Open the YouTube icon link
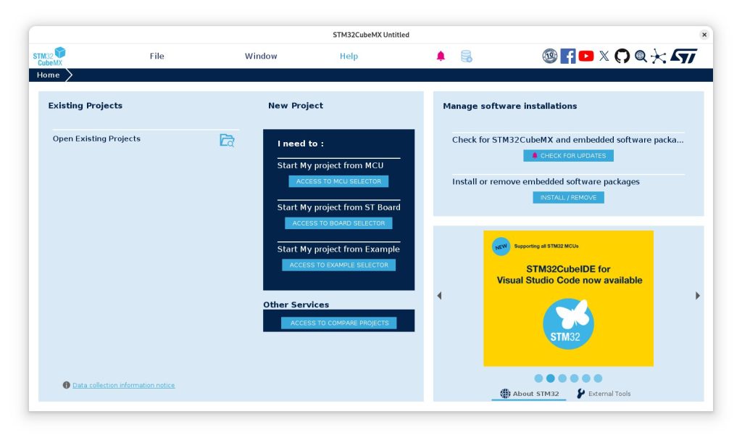Screen dimensions: 742x443 pyautogui.click(x=586, y=57)
